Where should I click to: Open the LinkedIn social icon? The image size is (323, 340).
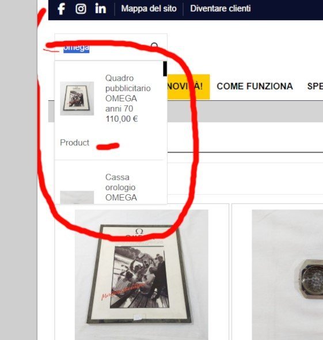tap(101, 9)
